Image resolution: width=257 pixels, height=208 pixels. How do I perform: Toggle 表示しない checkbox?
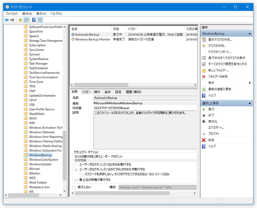pyautogui.click(x=74, y=187)
